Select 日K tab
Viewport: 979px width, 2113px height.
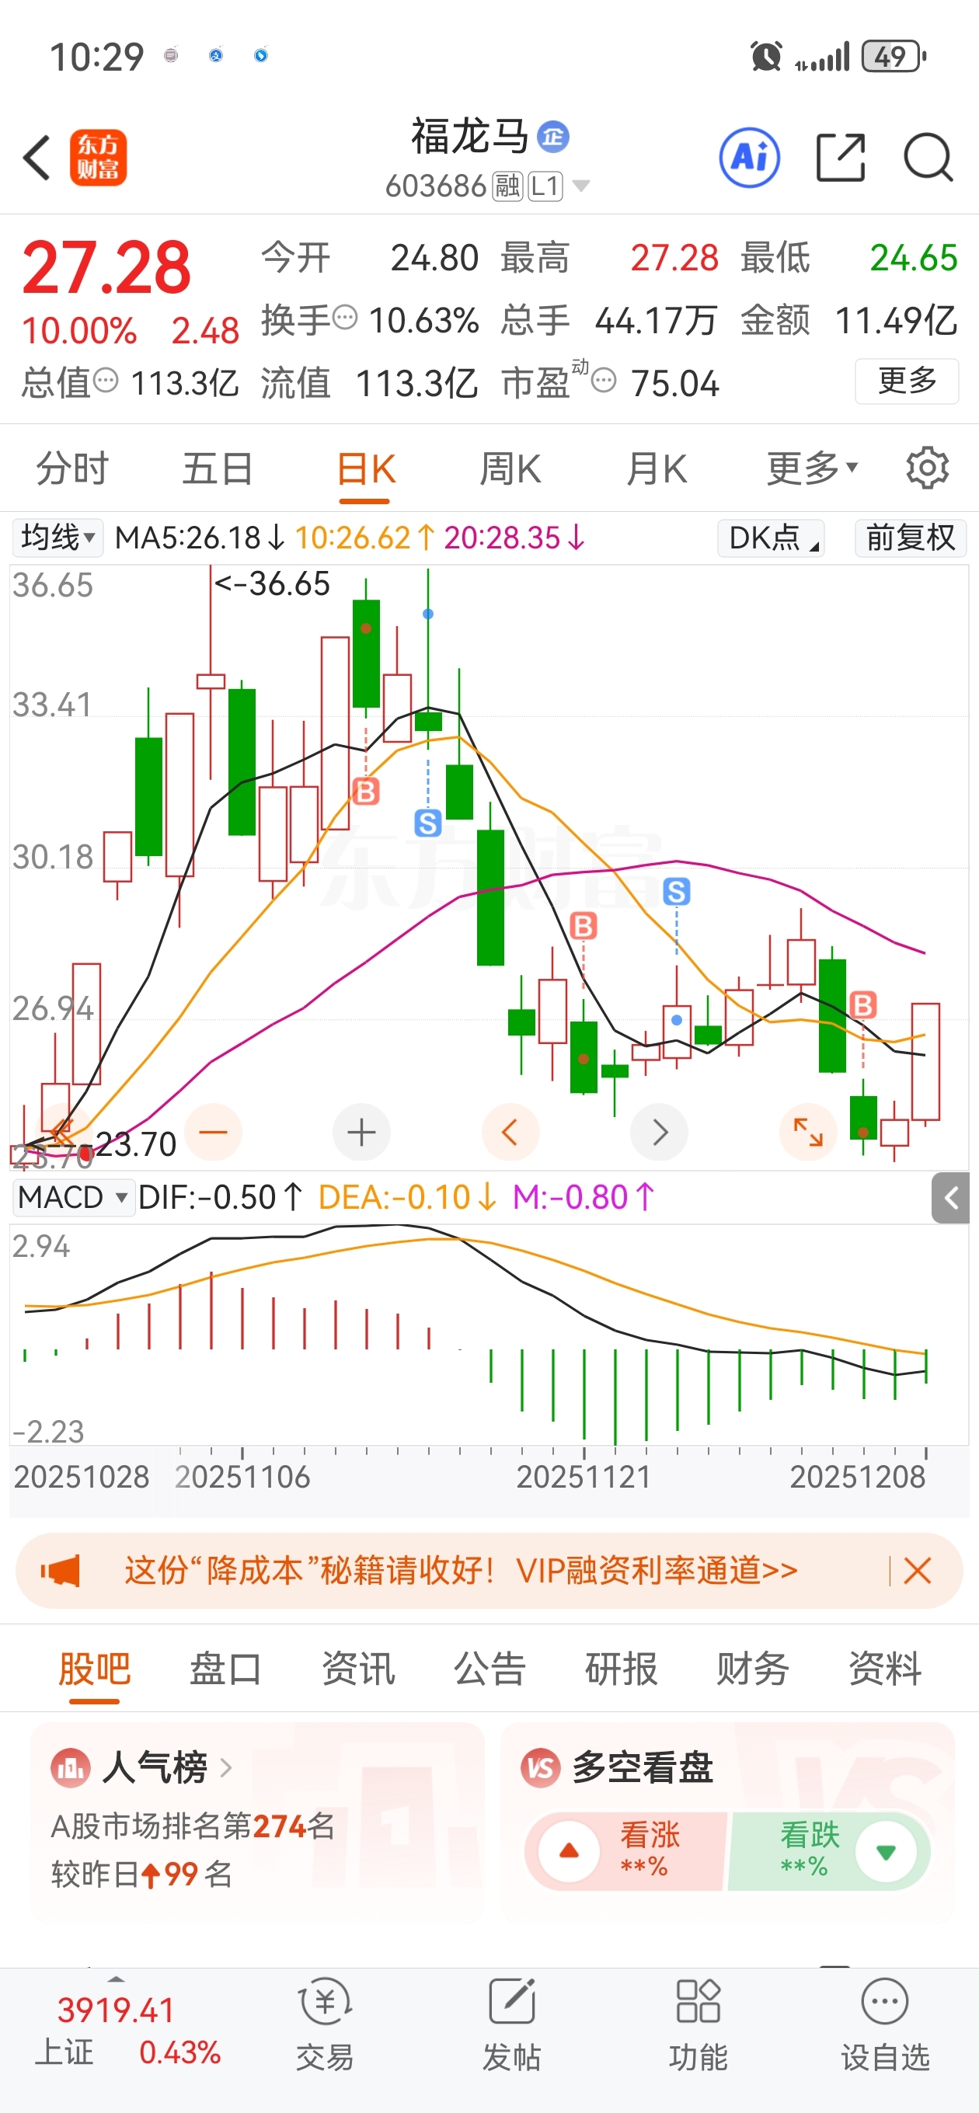pos(365,468)
